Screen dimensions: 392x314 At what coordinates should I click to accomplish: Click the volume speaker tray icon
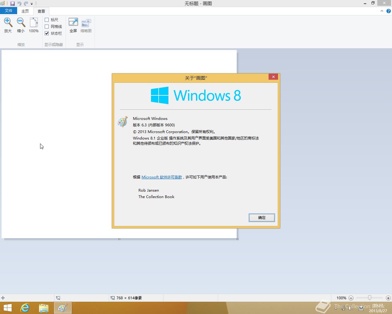[x=351, y=308]
